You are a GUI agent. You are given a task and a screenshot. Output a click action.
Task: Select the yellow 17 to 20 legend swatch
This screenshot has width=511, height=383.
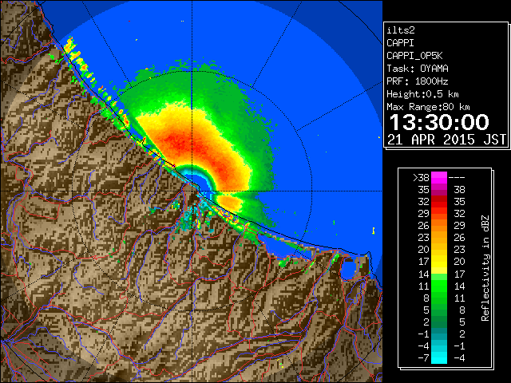point(439,262)
